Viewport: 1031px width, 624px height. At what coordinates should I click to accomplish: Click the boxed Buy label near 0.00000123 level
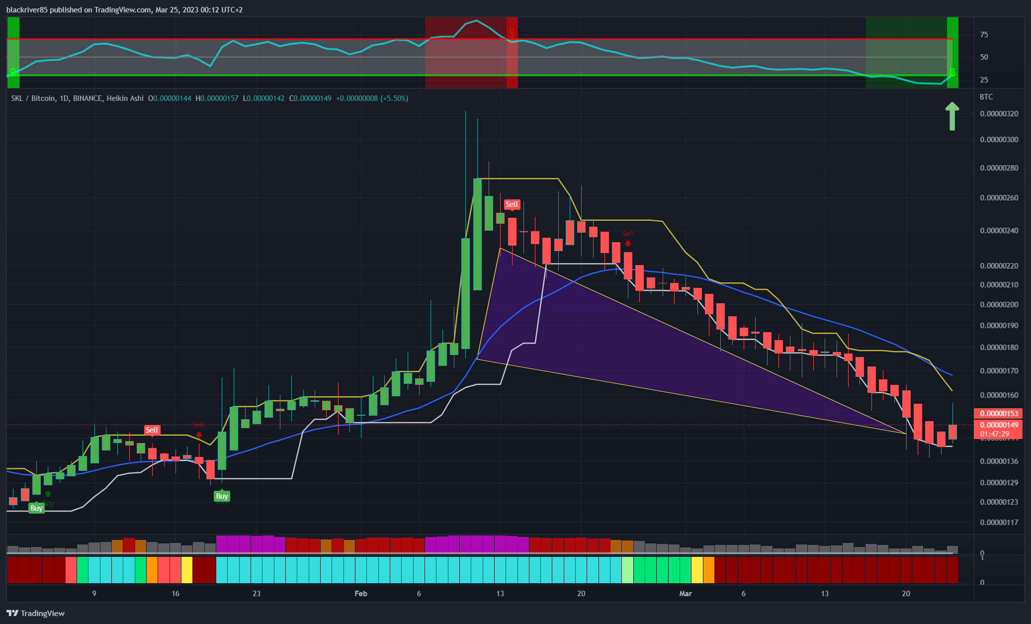tap(36, 508)
